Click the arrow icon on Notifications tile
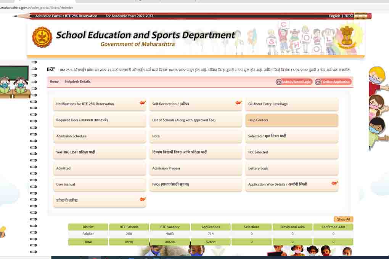The height and width of the screenshot is (259, 389). pos(143,103)
